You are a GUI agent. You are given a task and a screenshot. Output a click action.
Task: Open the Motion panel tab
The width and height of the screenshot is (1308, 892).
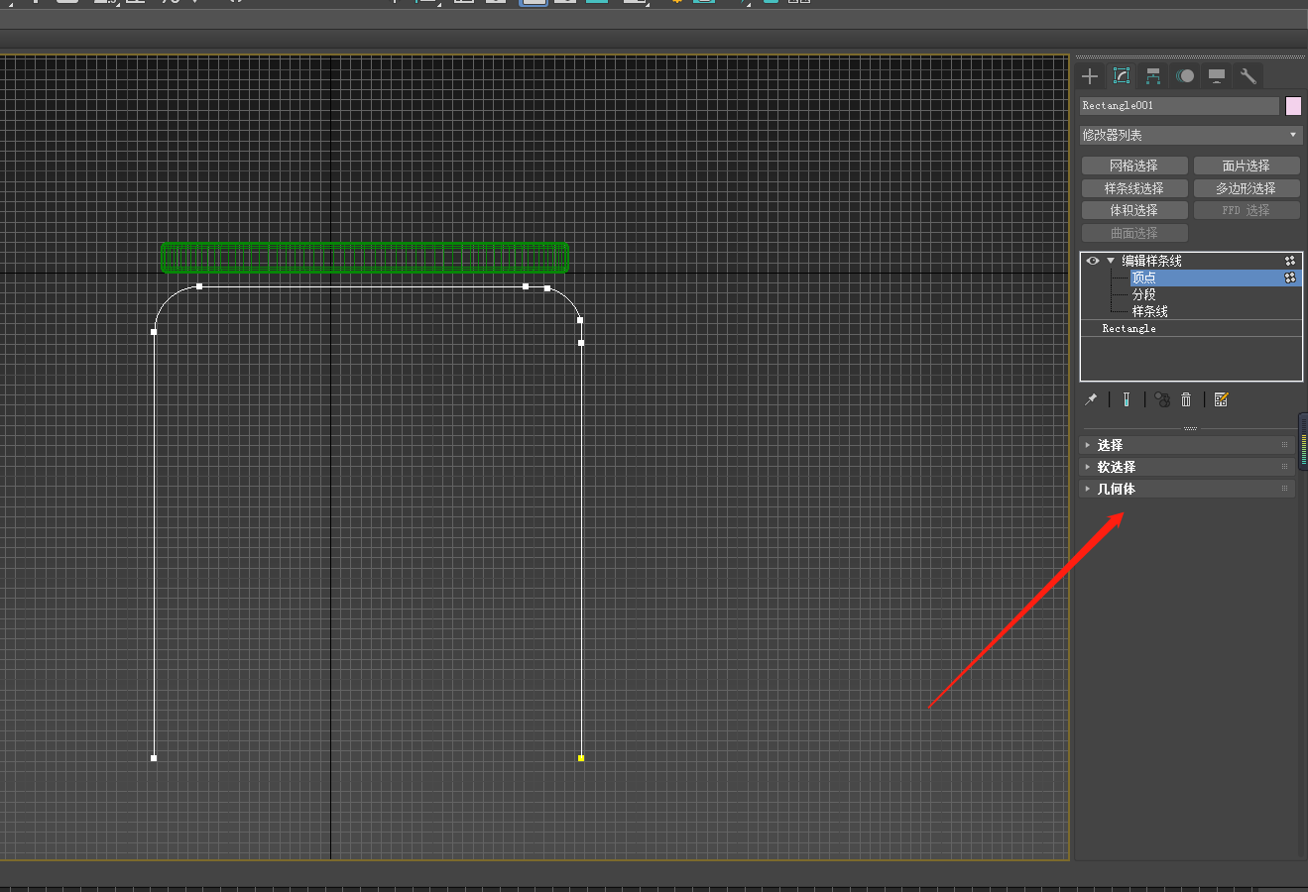coord(1185,76)
